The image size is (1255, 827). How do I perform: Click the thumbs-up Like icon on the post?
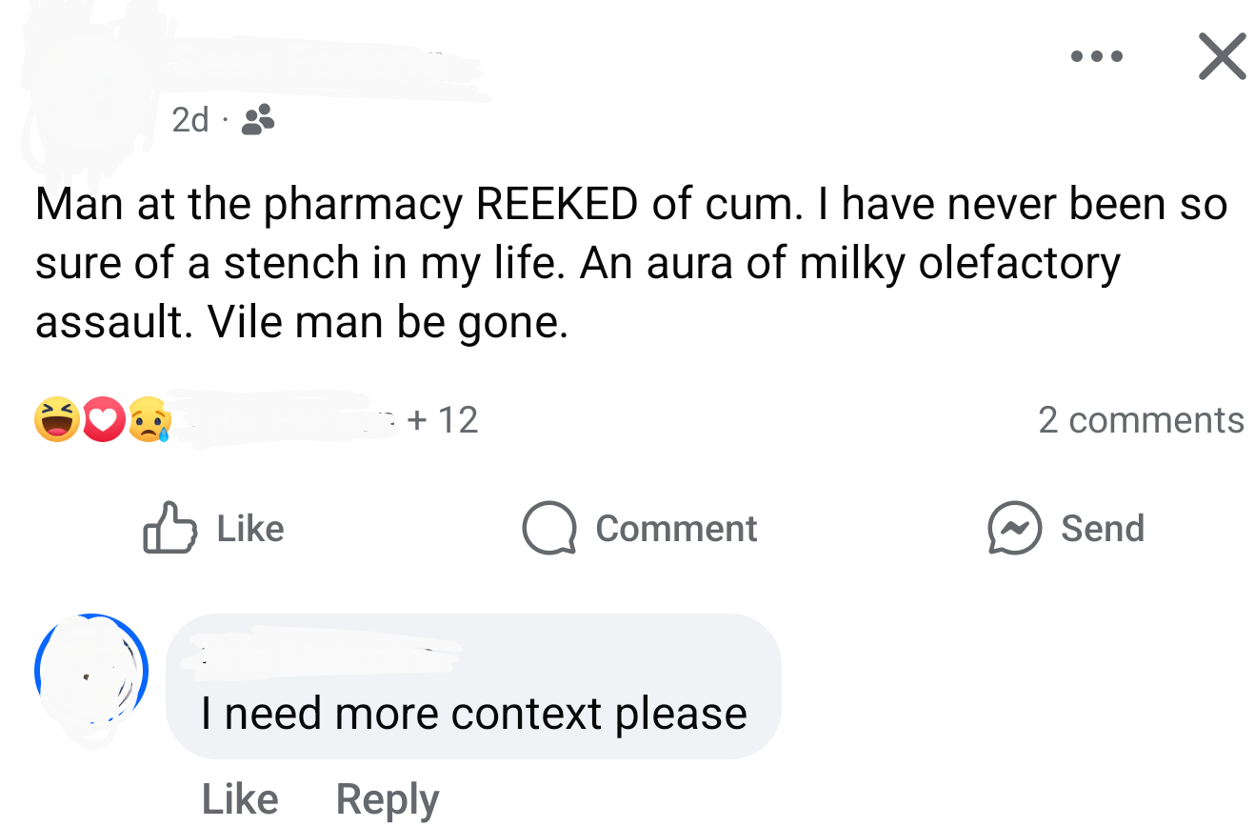pos(169,528)
